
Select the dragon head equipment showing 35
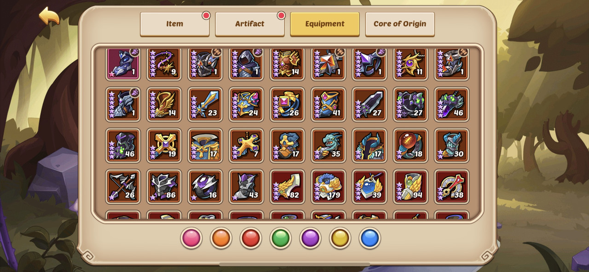329,145
